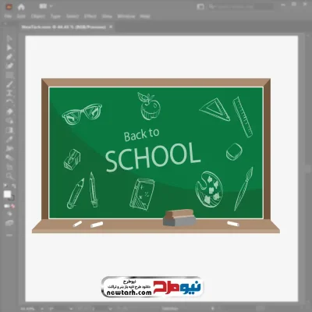This screenshot has height=312, width=312.
Task: Go to the Home screen icon
Action: [21, 7]
